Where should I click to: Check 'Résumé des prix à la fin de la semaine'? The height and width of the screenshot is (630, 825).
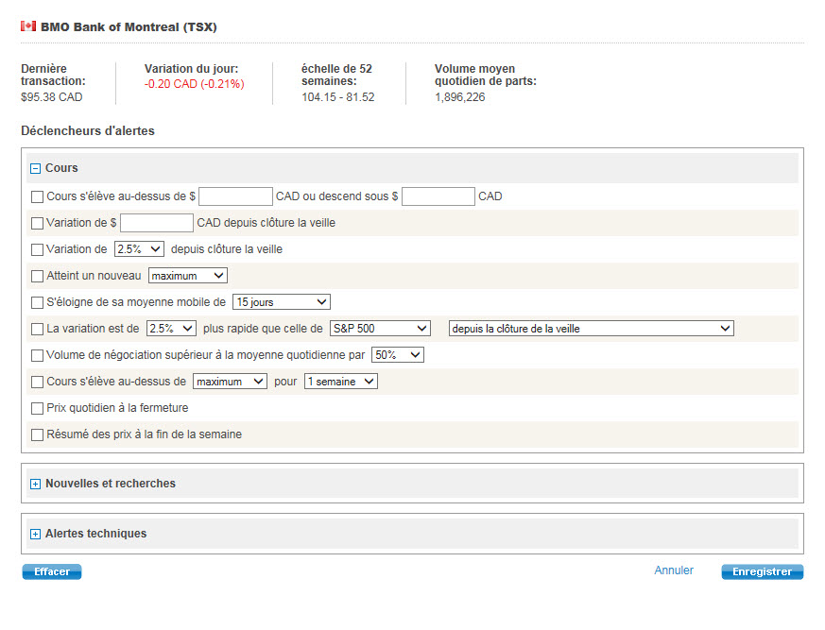coord(38,435)
